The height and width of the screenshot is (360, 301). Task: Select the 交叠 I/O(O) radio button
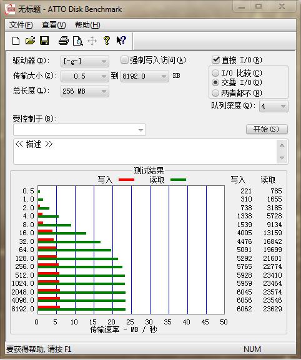coord(215,82)
